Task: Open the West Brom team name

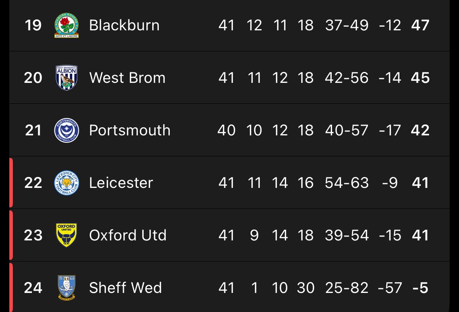Action: (x=127, y=78)
